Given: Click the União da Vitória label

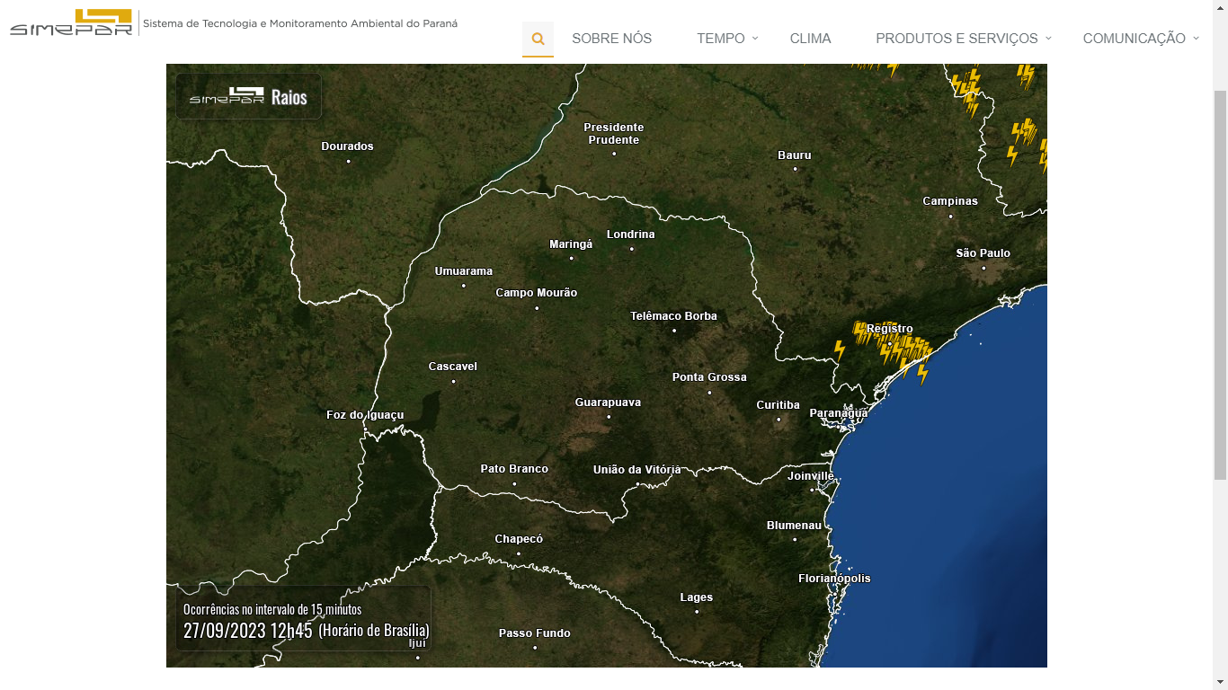Looking at the screenshot, I should click(637, 470).
